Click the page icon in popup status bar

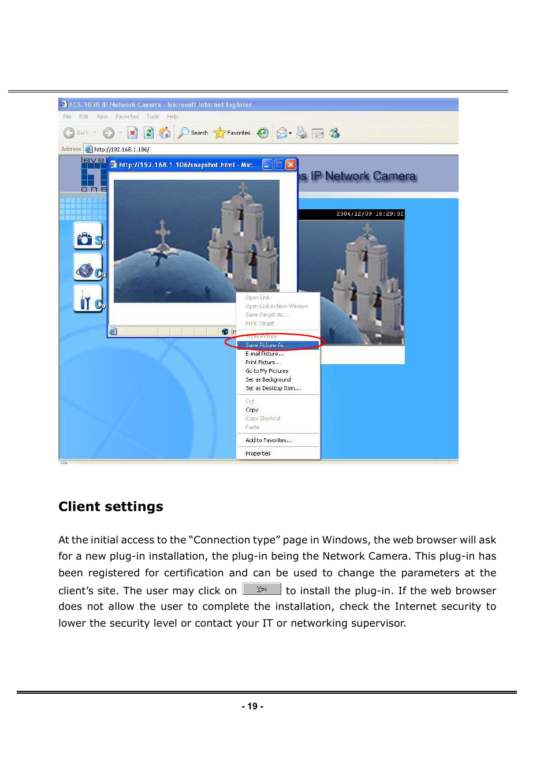coord(113,331)
